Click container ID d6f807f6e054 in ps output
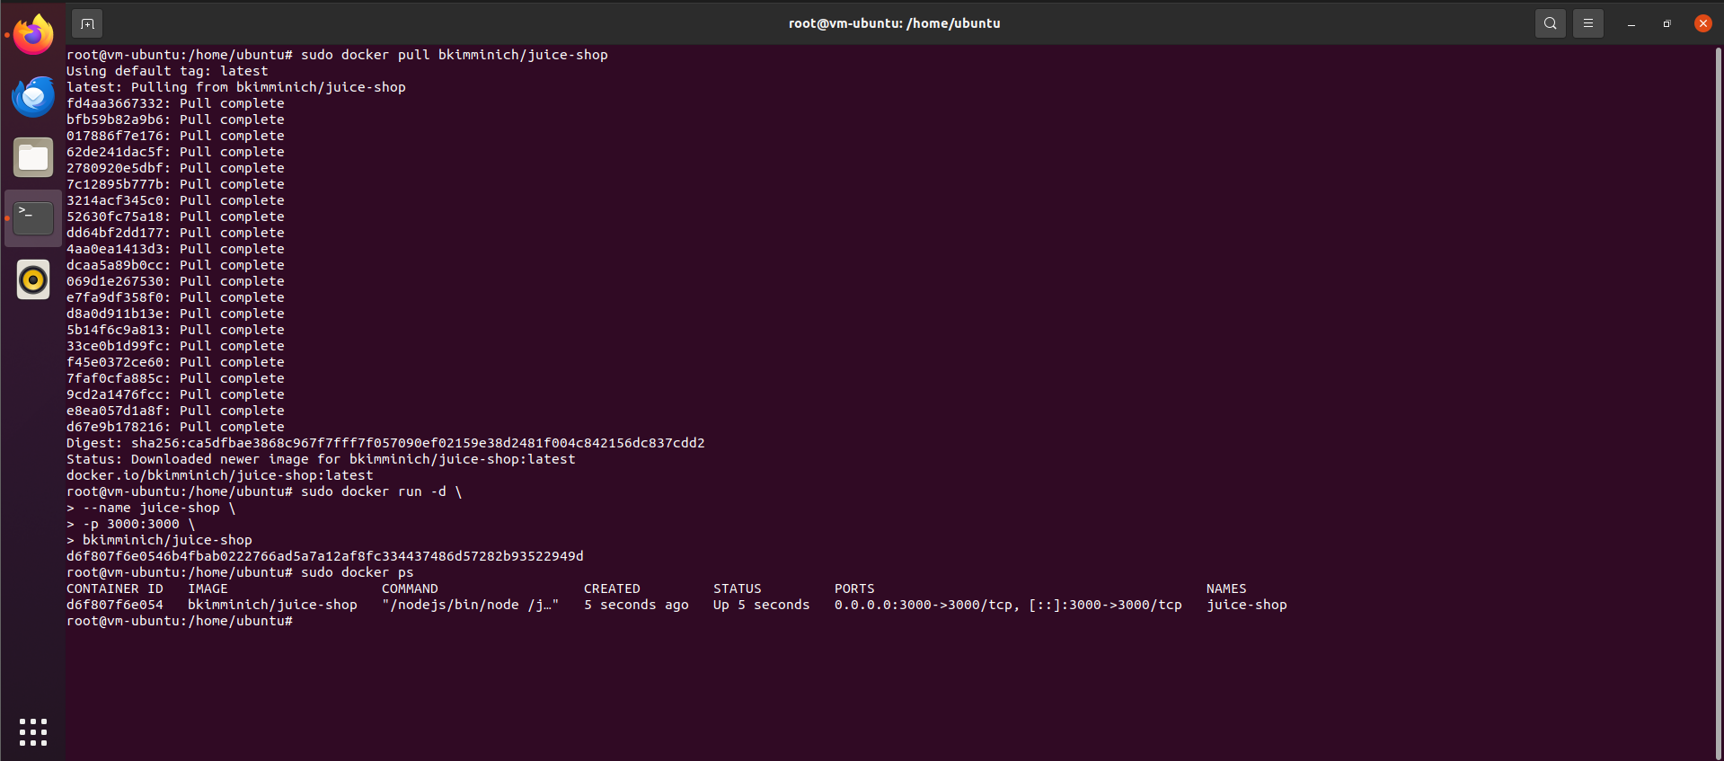 [x=115, y=605]
